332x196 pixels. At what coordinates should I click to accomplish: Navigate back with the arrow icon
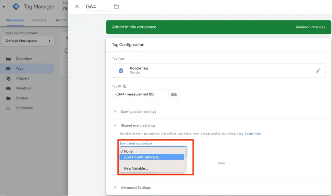point(3,6)
